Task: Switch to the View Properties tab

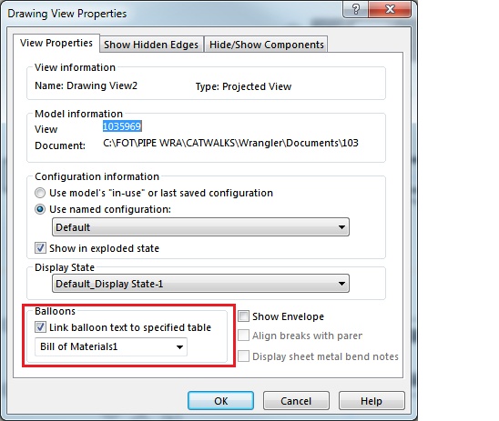Action: [x=56, y=43]
